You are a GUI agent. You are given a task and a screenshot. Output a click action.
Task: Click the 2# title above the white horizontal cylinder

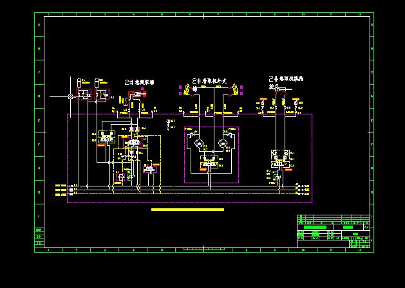(286, 78)
